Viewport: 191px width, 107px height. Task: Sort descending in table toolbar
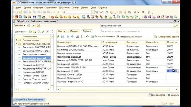(x=82, y=36)
